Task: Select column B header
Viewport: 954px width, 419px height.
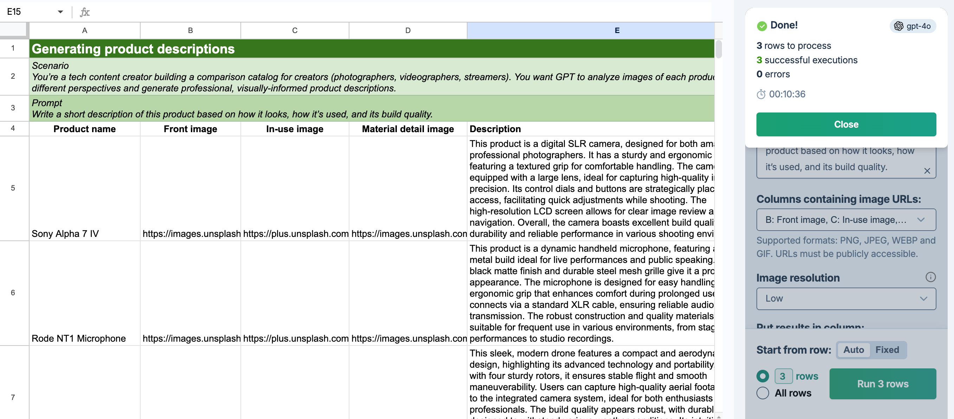Action: pos(191,30)
